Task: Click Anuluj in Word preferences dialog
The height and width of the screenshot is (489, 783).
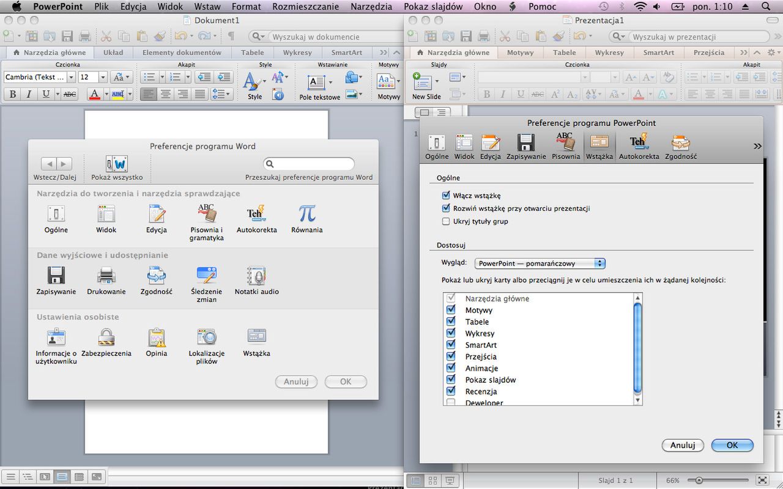Action: pos(296,381)
